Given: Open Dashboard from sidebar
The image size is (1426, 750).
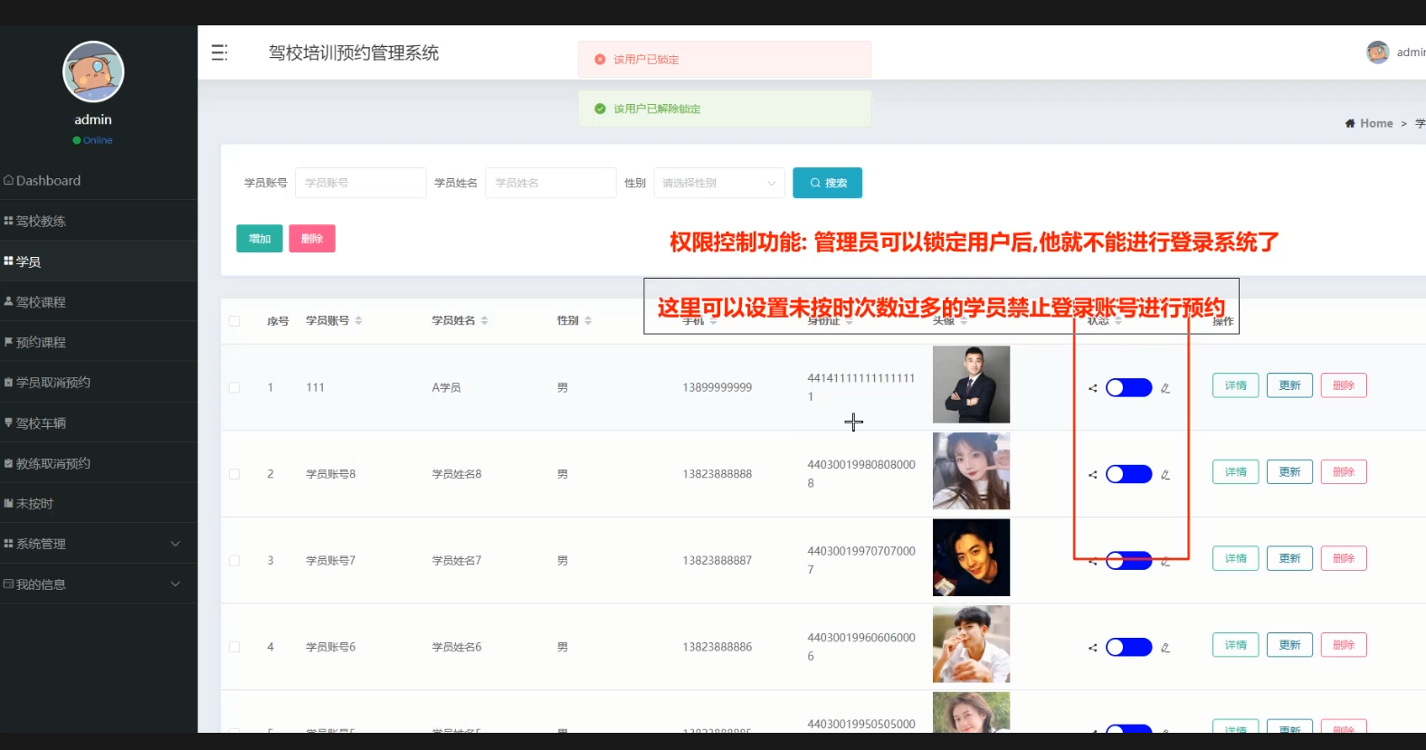Looking at the screenshot, I should (x=99, y=180).
